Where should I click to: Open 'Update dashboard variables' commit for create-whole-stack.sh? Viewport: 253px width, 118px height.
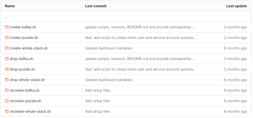[109, 48]
